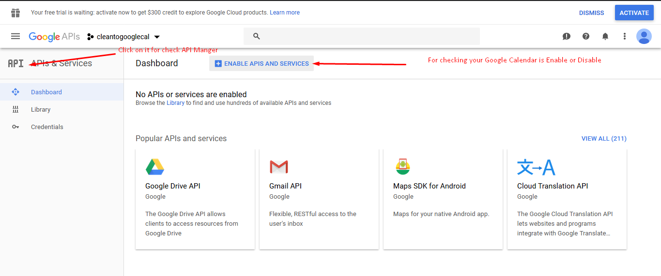
Task: Open the feedback alert icon
Action: (567, 36)
